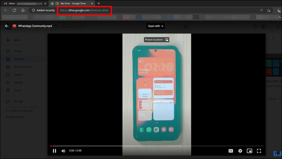Go to browser home page
The image size is (282, 159).
[23, 10]
